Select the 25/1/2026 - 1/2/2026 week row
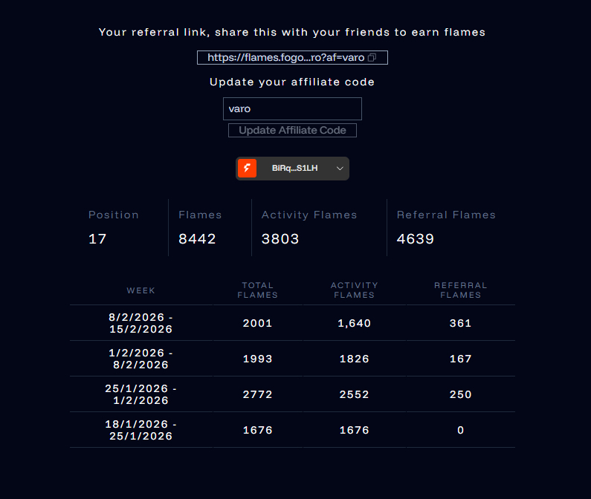 point(141,394)
